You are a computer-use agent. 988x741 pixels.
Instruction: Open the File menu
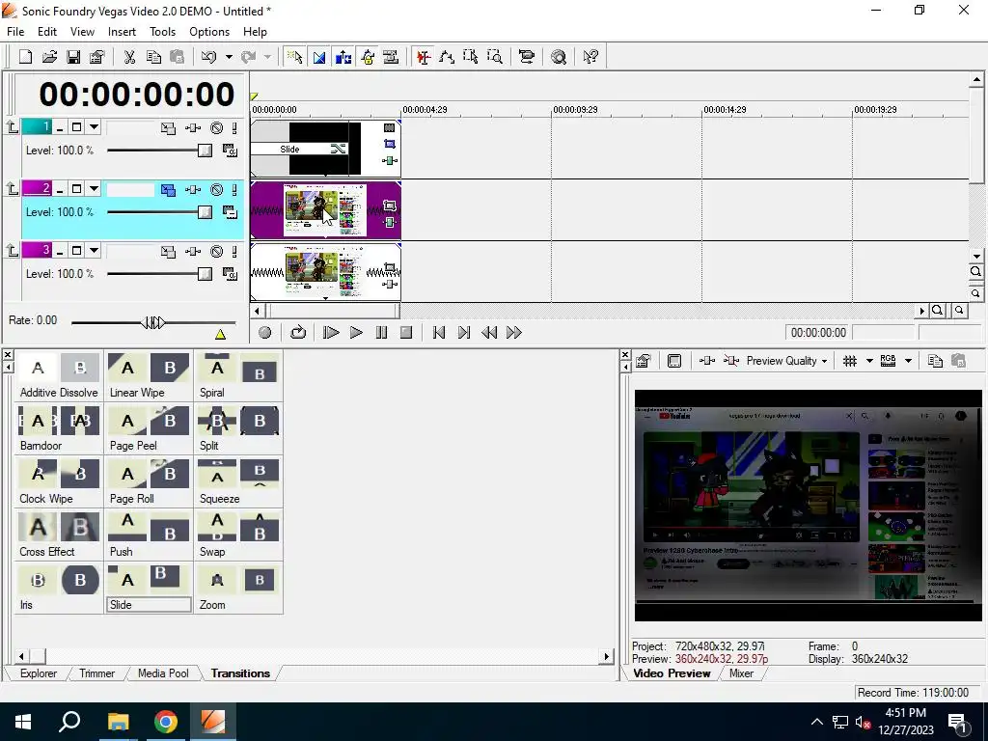(15, 32)
